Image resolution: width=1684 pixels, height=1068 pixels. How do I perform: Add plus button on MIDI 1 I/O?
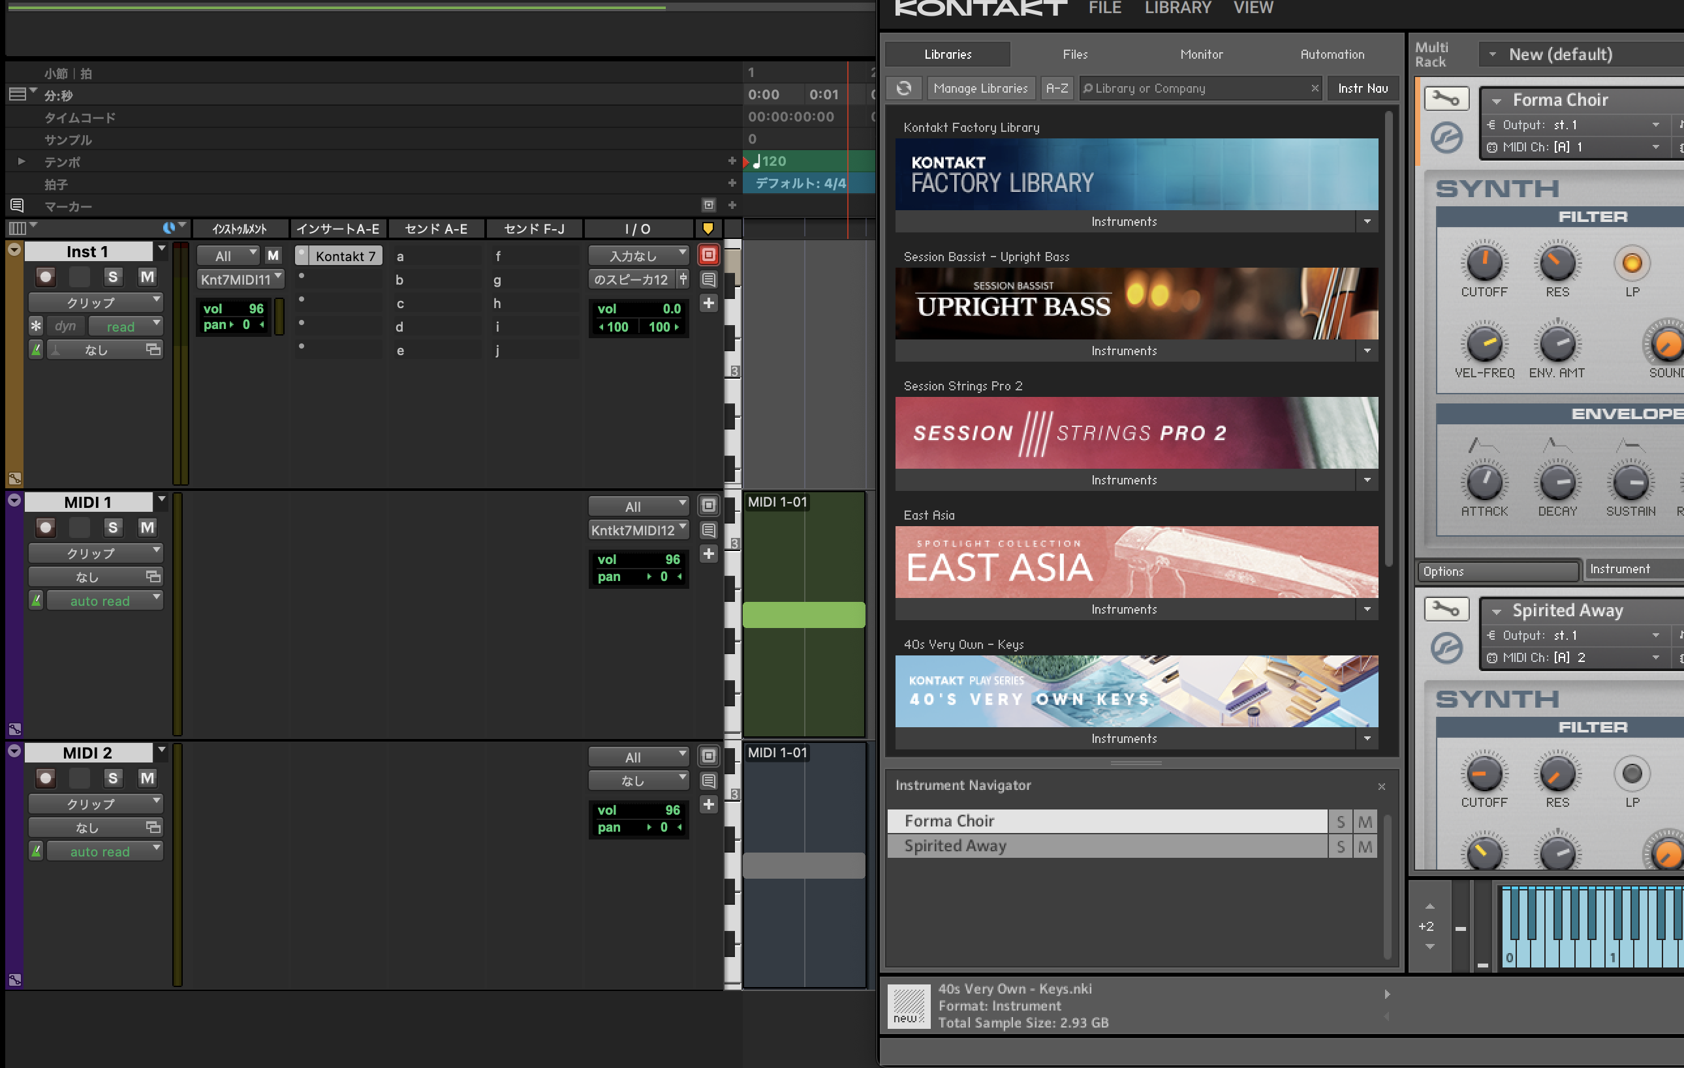coord(708,554)
